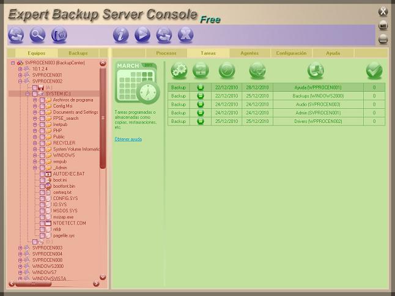Click the green briefcase column icon

coord(201,70)
